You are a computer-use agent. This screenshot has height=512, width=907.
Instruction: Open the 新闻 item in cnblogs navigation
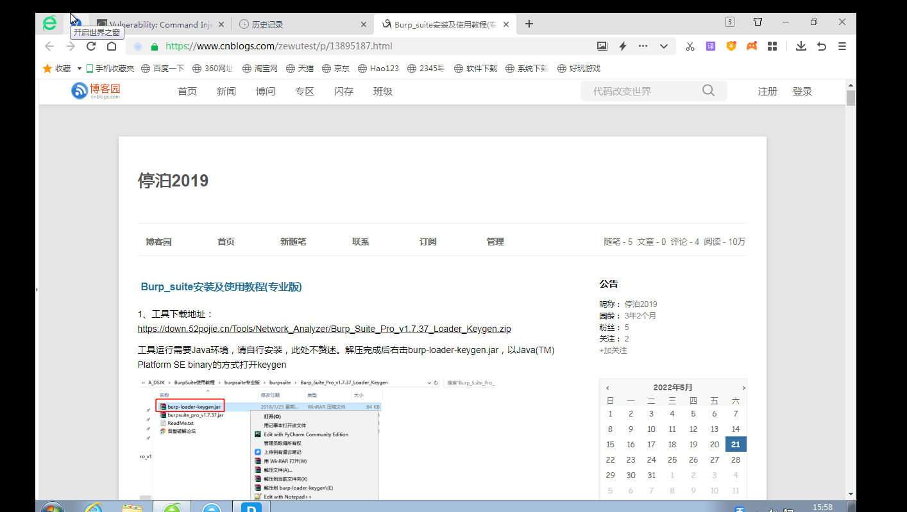click(226, 91)
